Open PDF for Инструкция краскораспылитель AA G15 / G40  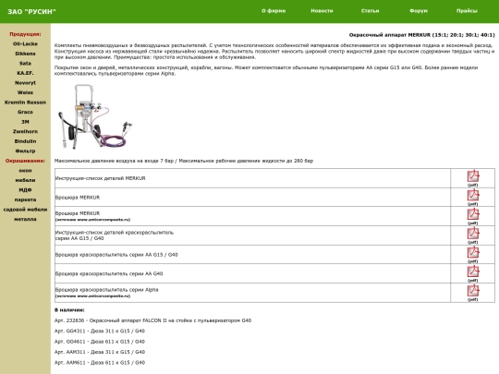(473, 233)
